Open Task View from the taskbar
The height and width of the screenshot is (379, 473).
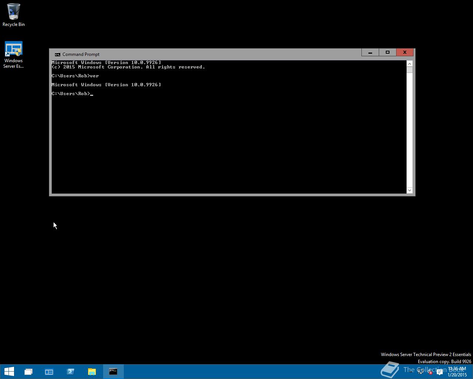[28, 372]
